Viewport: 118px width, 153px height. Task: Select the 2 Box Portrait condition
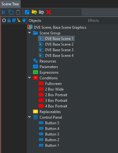click(56, 95)
